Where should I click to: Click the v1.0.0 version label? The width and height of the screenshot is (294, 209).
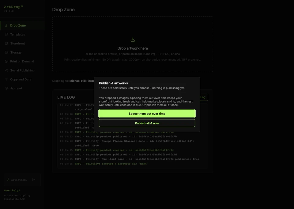(x=9, y=11)
